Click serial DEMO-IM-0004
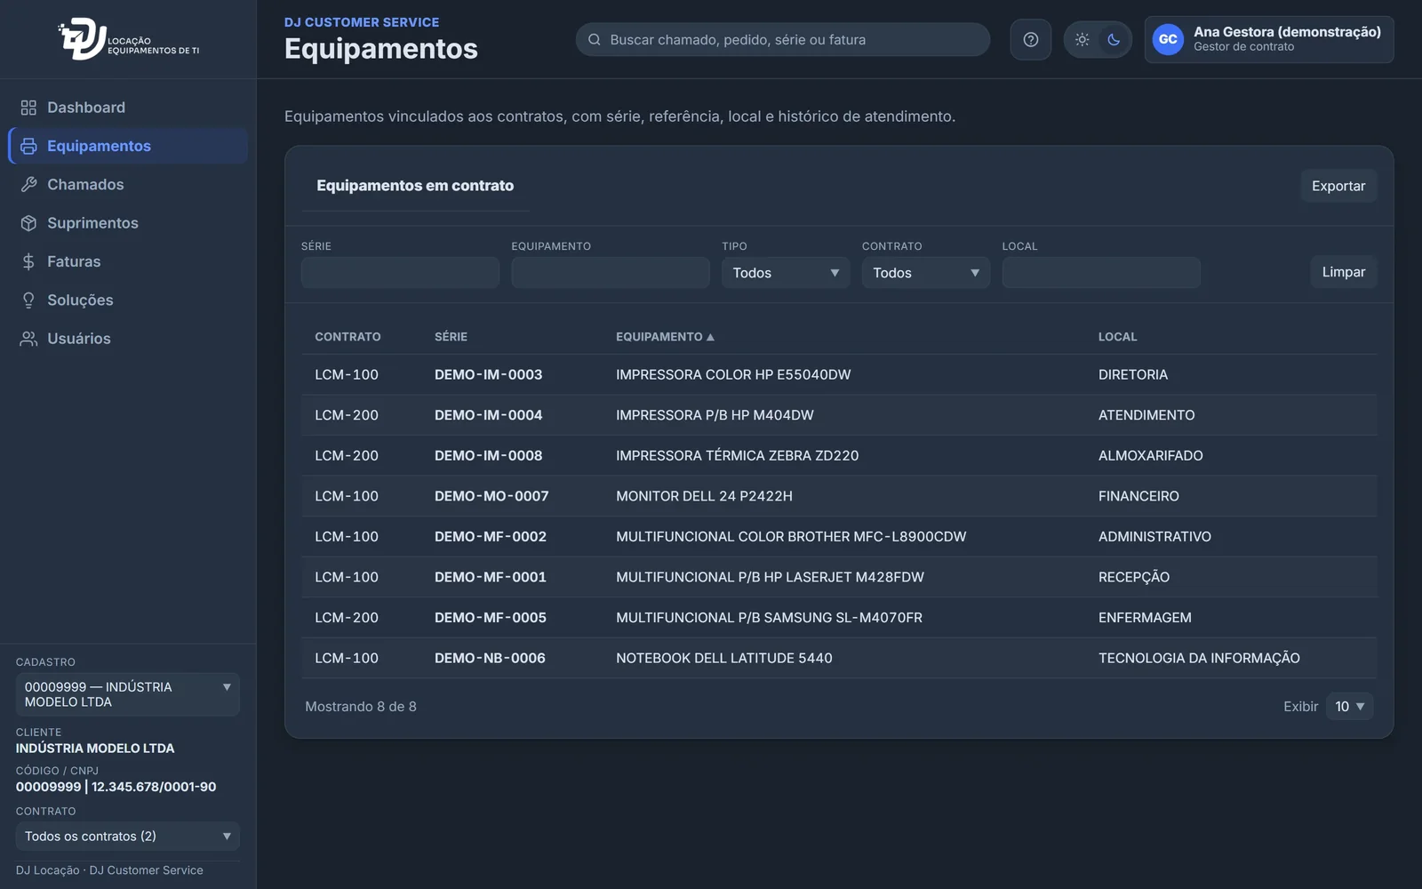The height and width of the screenshot is (889, 1422). [x=488, y=415]
